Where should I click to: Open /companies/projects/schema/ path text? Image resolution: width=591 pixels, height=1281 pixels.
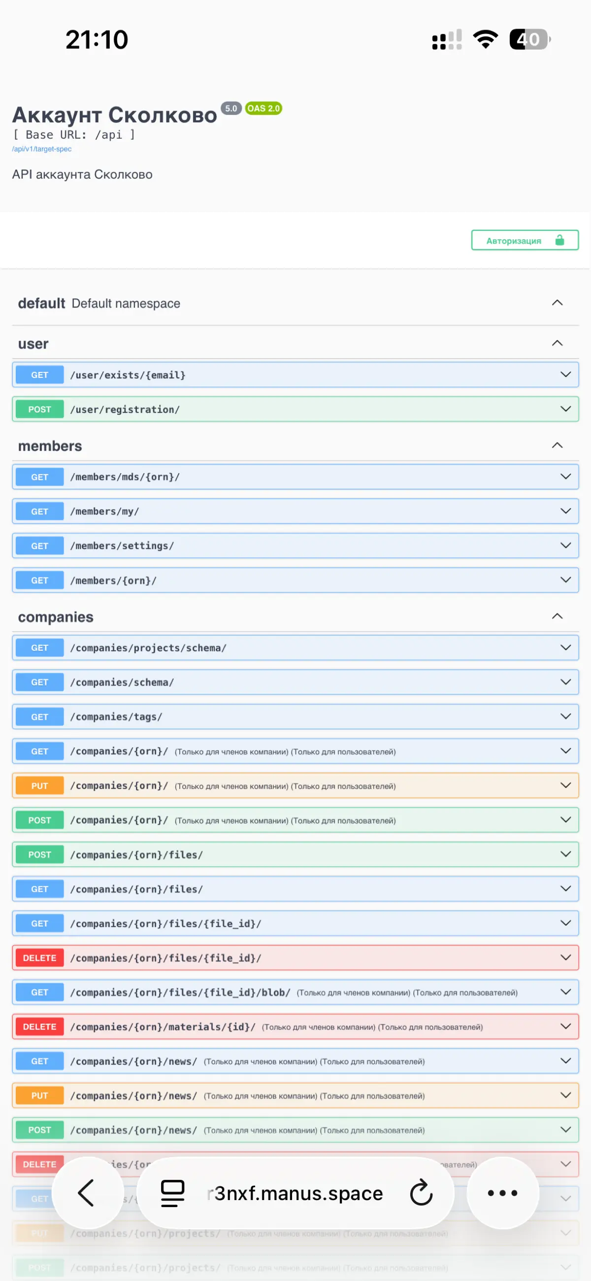(x=148, y=648)
